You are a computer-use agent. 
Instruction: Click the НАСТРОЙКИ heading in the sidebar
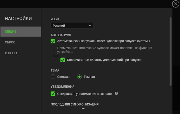point(18,18)
